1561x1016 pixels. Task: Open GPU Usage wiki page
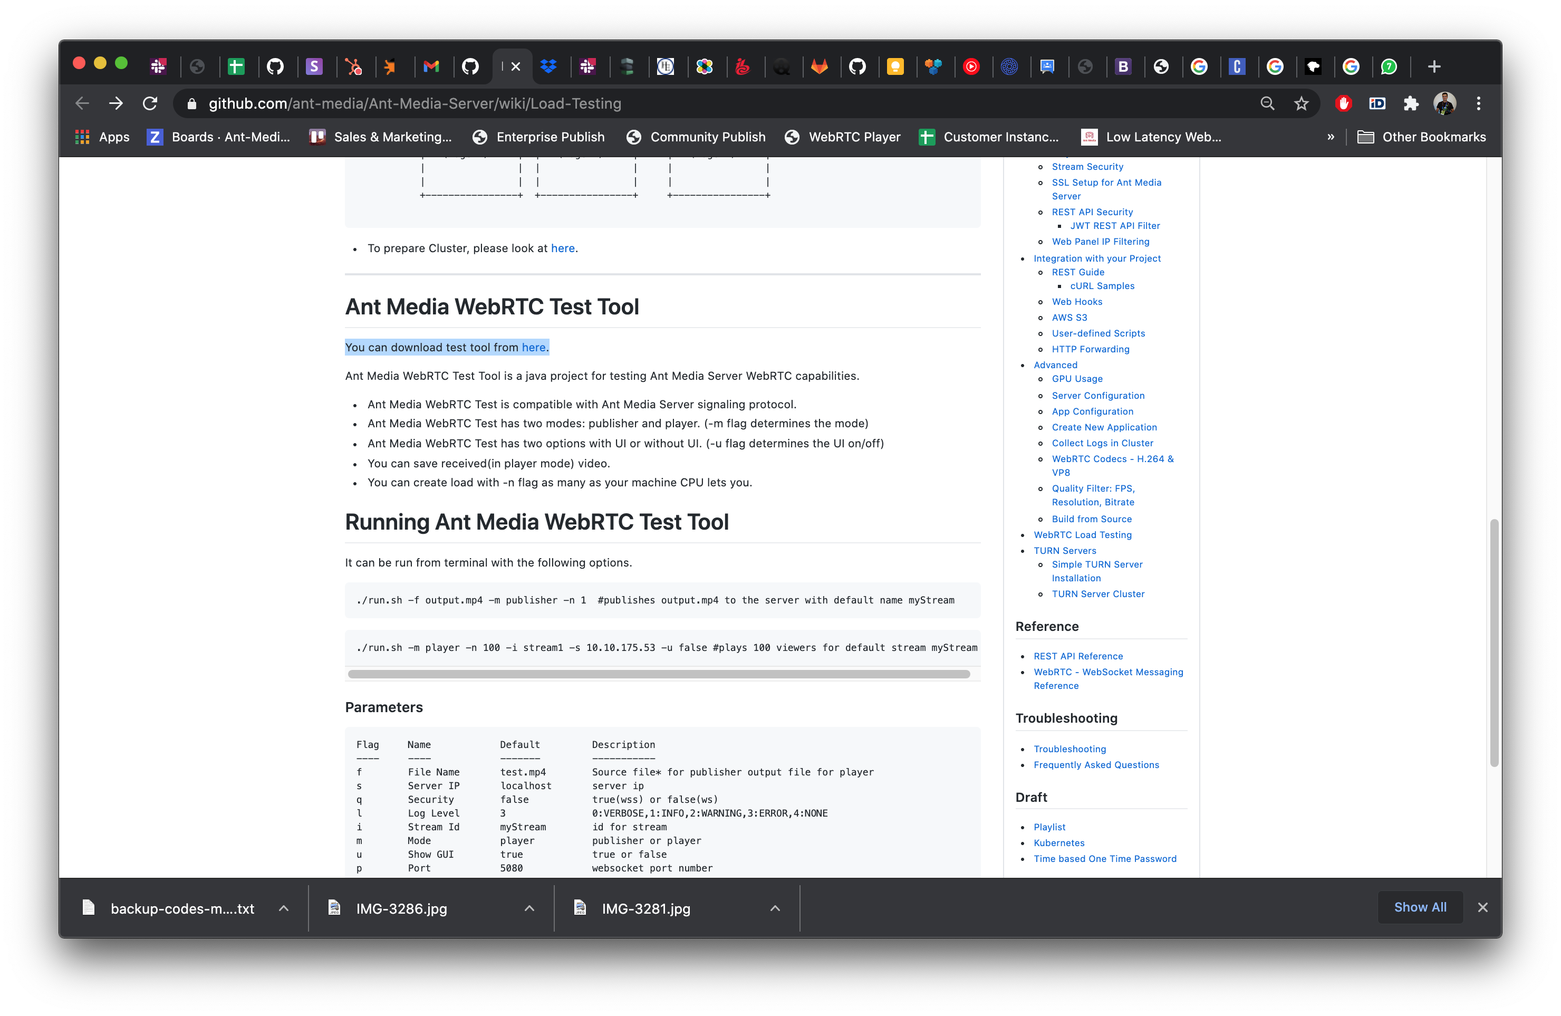click(1077, 378)
